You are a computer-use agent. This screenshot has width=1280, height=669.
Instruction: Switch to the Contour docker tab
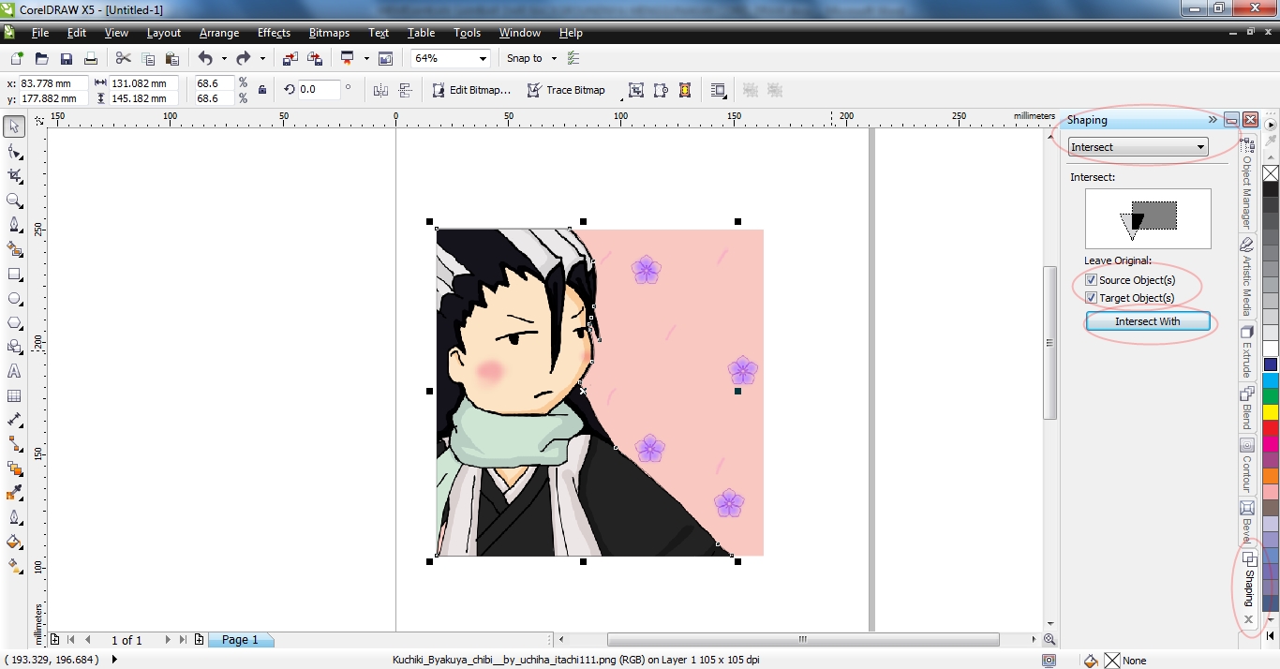(x=1247, y=465)
